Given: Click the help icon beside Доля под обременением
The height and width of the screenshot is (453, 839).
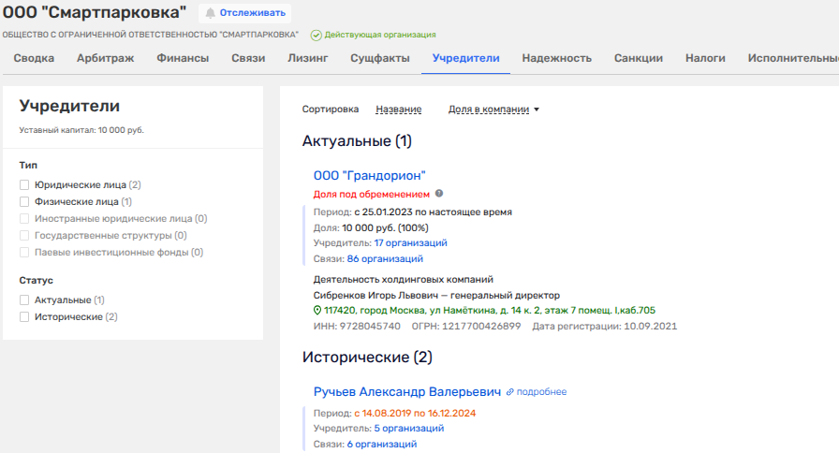Looking at the screenshot, I should (439, 194).
